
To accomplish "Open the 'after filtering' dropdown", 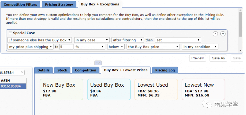I will (x=128, y=40).
